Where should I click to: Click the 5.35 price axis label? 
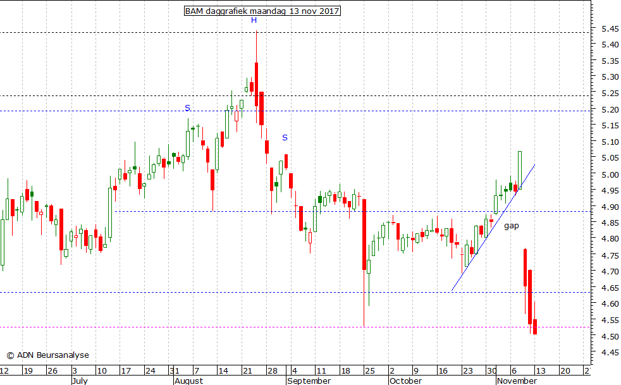pos(610,61)
